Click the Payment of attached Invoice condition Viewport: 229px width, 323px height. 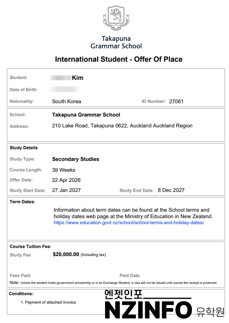point(48,302)
